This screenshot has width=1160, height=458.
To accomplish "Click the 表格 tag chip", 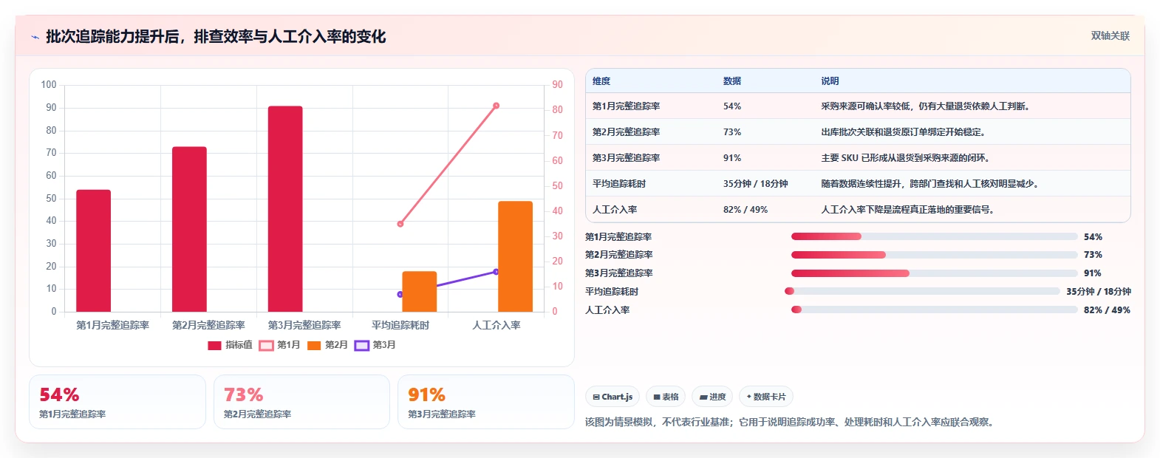I will pyautogui.click(x=666, y=397).
